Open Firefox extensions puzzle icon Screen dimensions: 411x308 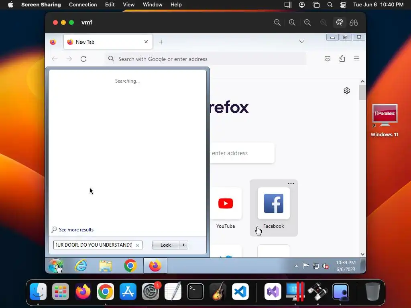(x=342, y=59)
